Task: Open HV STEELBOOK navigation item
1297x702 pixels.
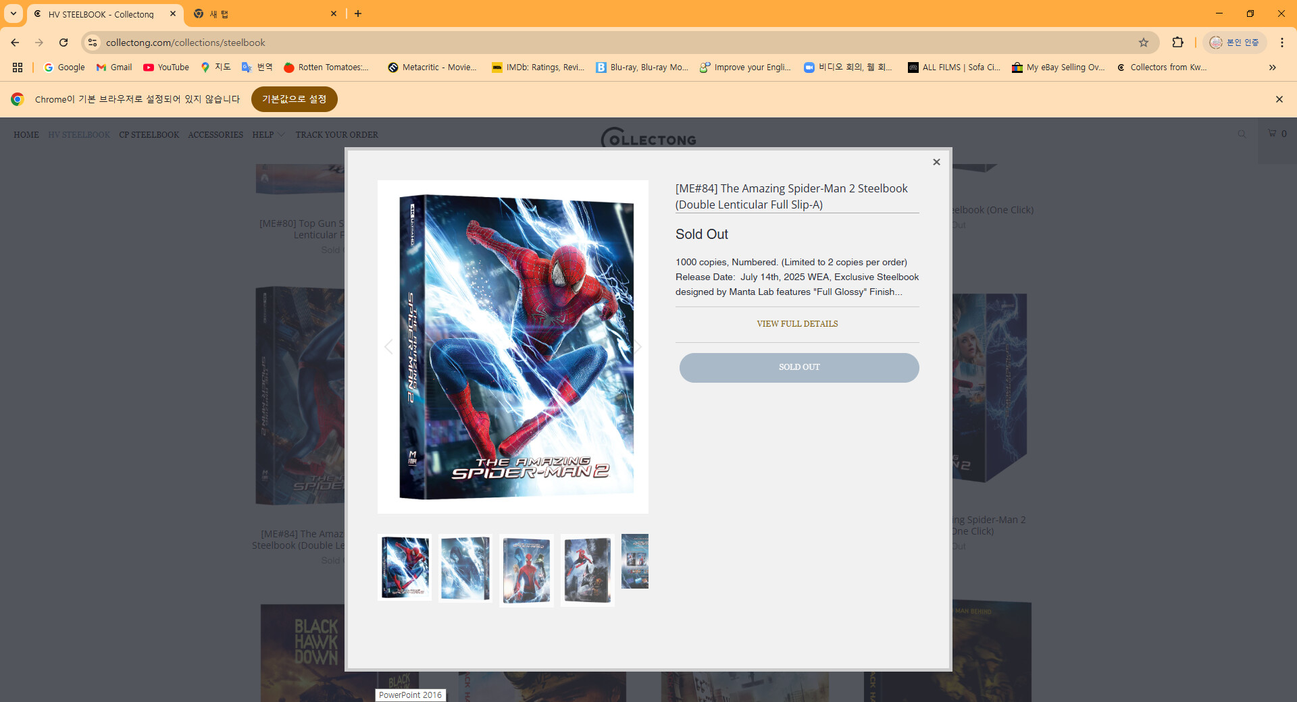Action: tap(79, 135)
